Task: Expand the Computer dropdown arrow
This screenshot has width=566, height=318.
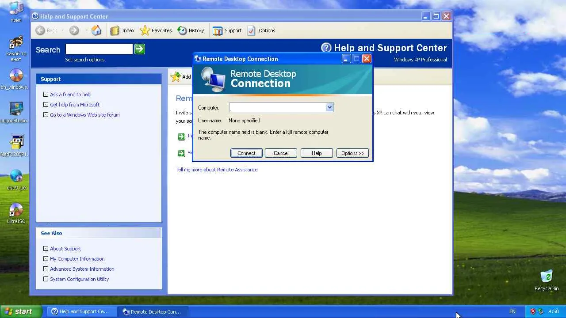Action: [329, 107]
